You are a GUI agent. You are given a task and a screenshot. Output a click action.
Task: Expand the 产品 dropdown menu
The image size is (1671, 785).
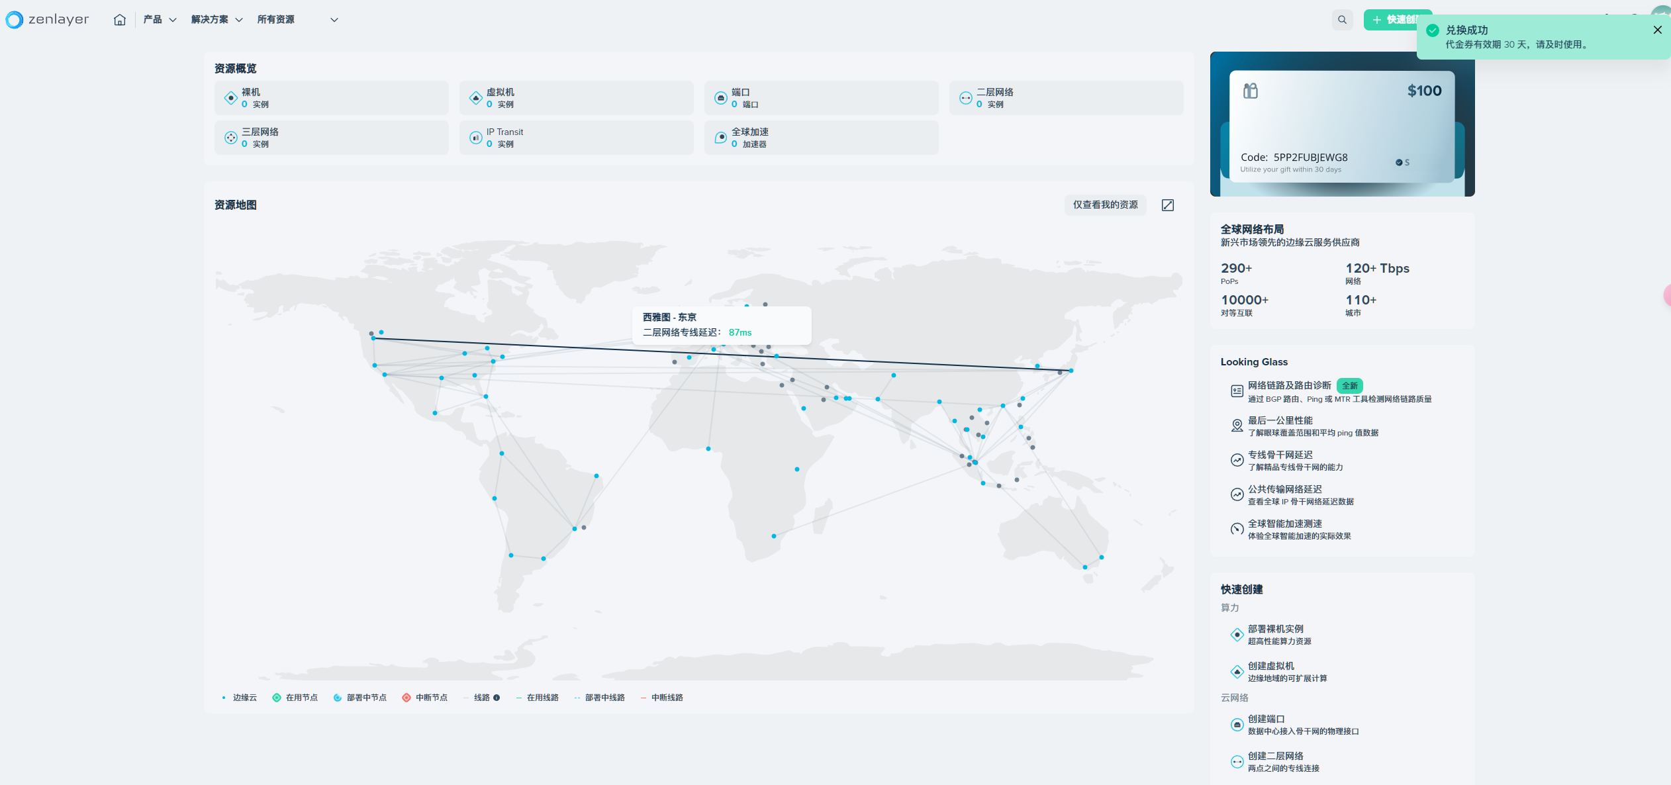pos(160,20)
